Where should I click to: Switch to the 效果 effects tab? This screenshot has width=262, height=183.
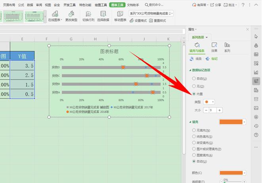click(214, 48)
